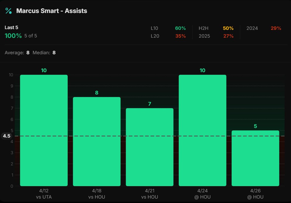The image size is (291, 203).
Task: Click the teal percentage icon beside the title
Action: click(8, 11)
